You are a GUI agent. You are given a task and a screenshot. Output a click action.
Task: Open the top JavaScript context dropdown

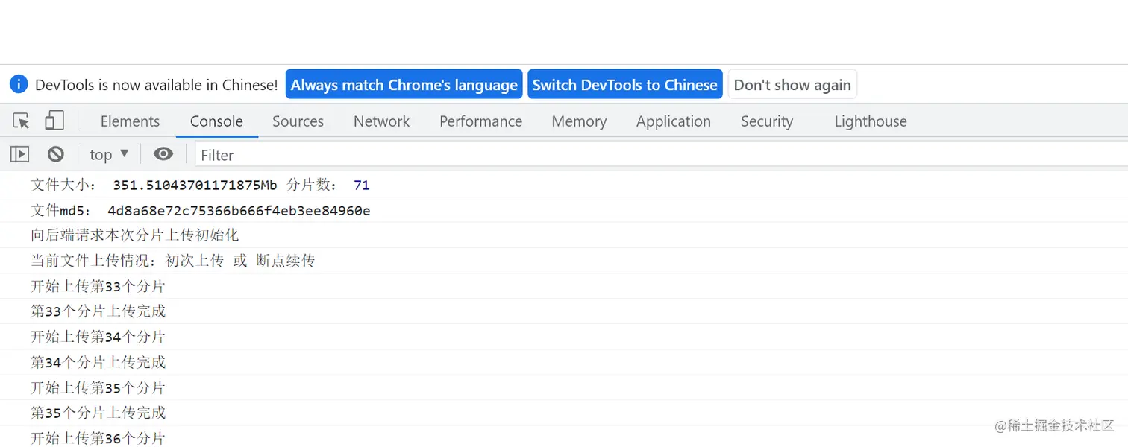tap(109, 154)
